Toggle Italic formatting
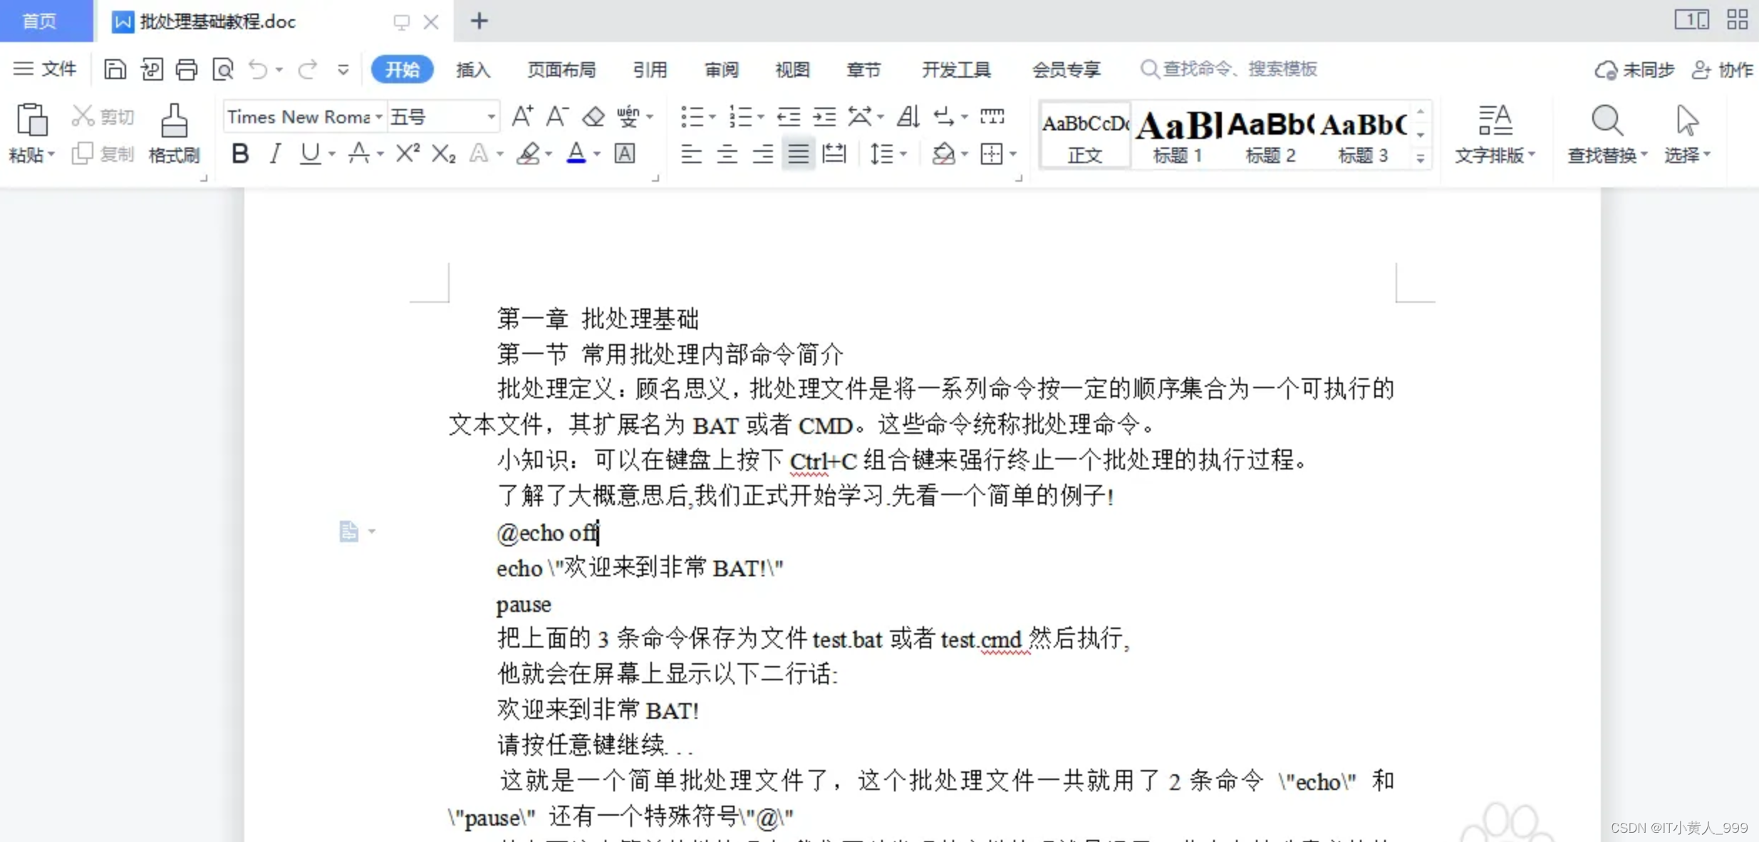The image size is (1759, 842). point(275,154)
